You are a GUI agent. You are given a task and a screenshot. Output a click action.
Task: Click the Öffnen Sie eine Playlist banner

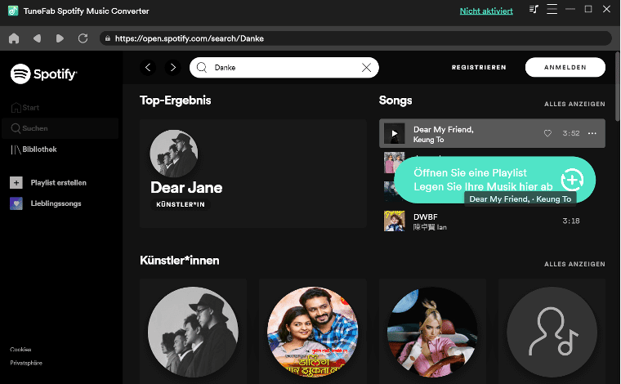[494, 180]
